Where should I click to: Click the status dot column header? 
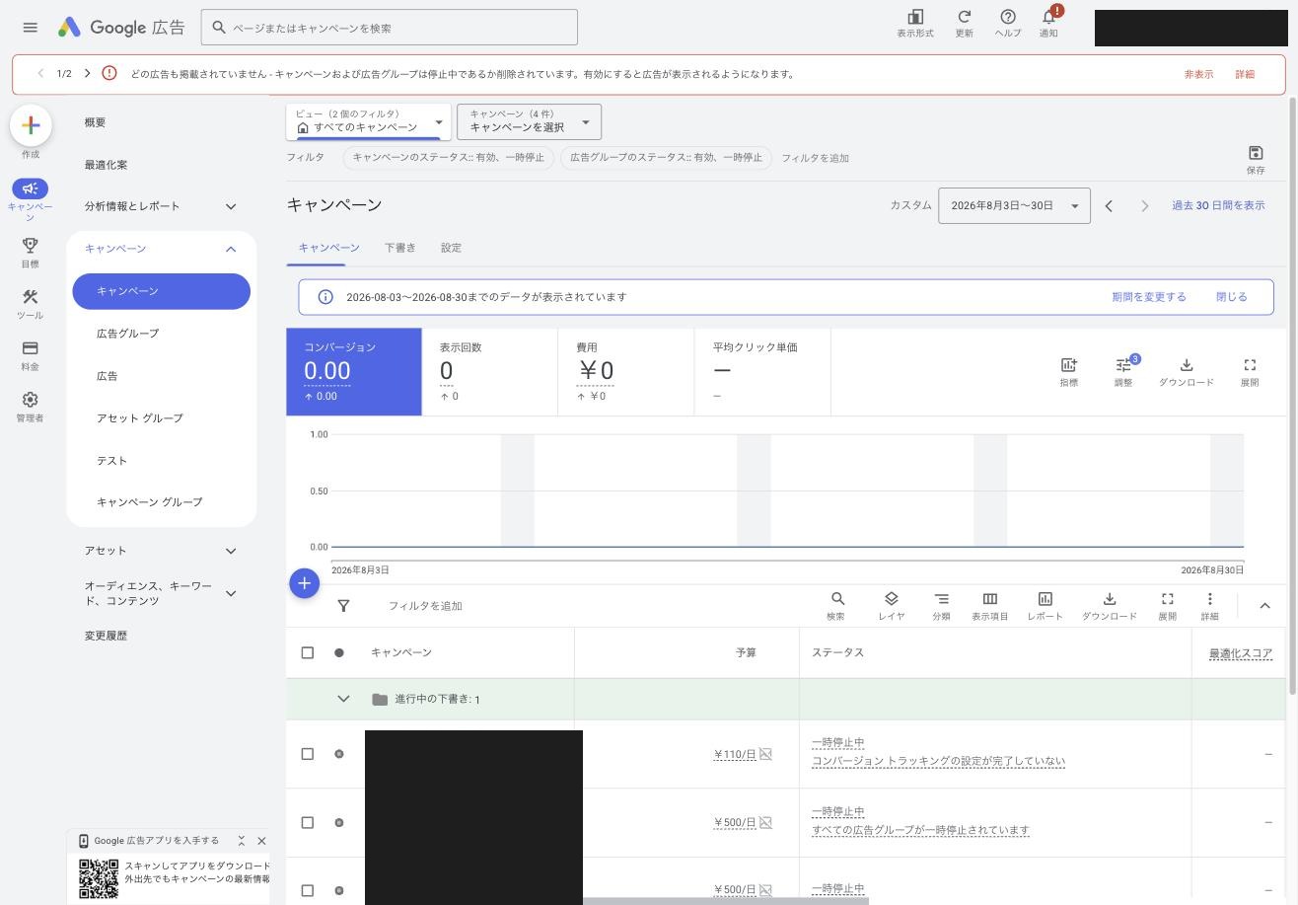tap(339, 652)
